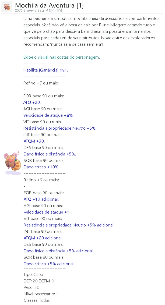Select the ATQ +10 adicional bonus line
165x305 pixels.
(41, 199)
